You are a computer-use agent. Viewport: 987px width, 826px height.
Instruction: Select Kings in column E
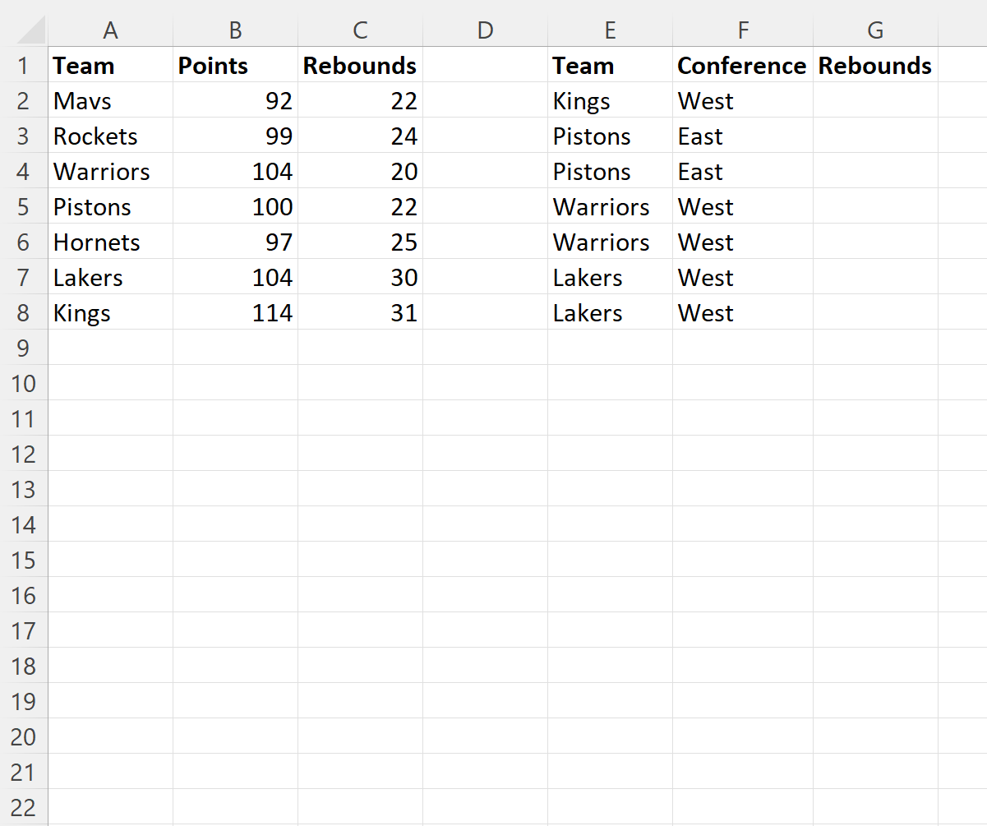click(610, 101)
